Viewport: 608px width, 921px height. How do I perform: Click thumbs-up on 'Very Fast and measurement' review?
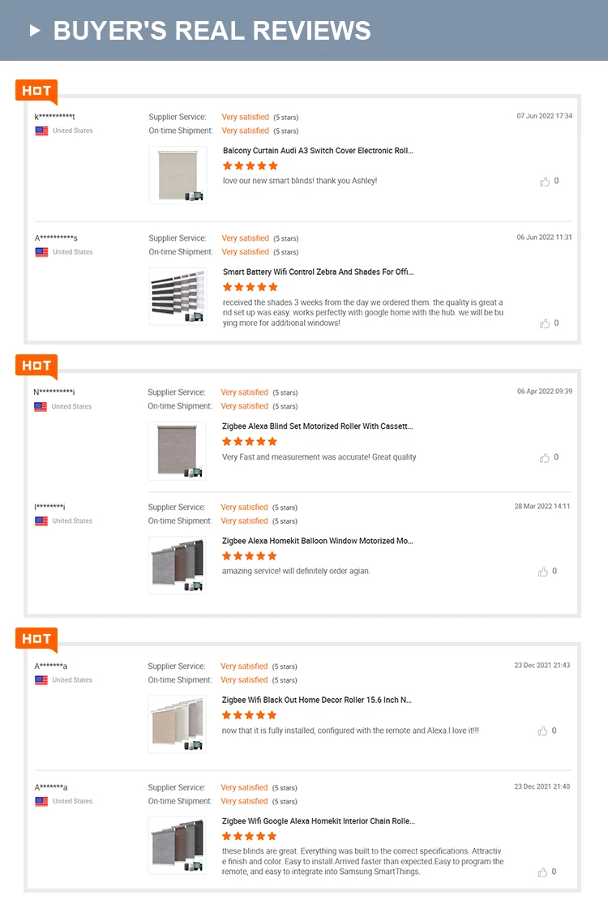coord(545,458)
